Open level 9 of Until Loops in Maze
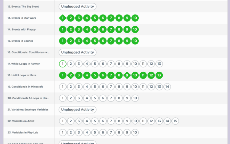Viewport: 230px width, 144px height. [127, 75]
